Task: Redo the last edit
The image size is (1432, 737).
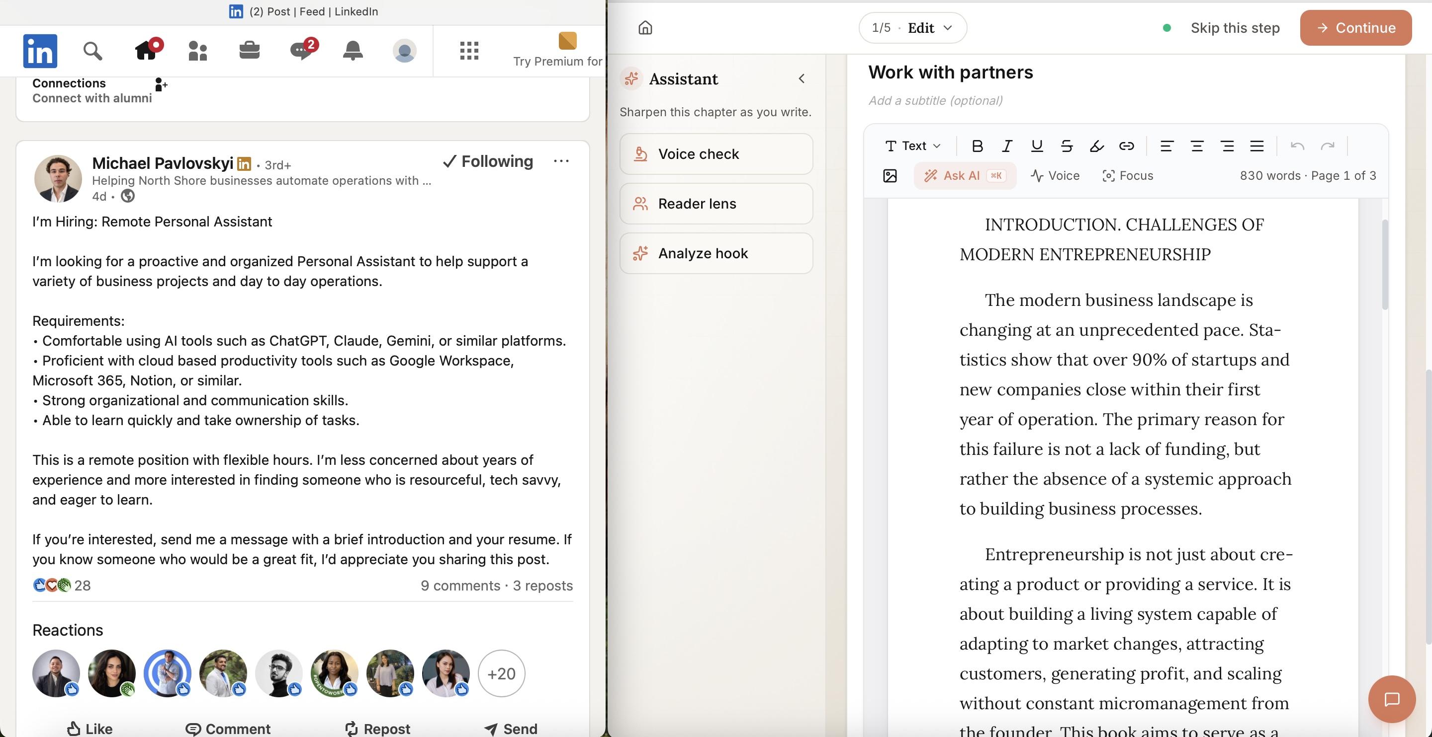Action: coord(1328,146)
